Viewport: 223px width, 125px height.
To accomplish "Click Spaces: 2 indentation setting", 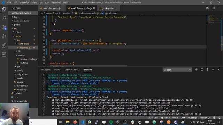I will [165, 118].
